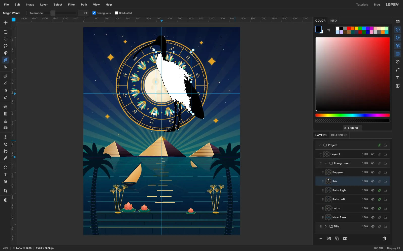Open the Select menu
Image resolution: width=403 pixels, height=251 pixels.
tap(58, 5)
